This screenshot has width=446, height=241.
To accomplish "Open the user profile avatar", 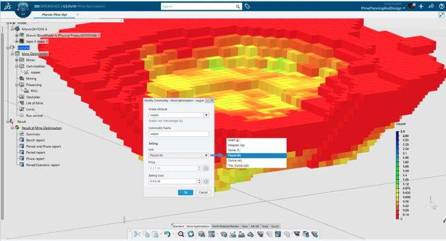I will click(411, 6).
